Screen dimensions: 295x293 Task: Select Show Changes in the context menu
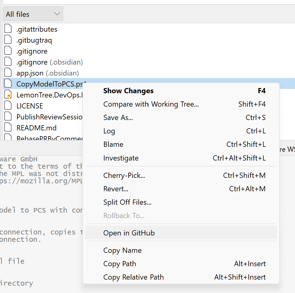pos(128,91)
